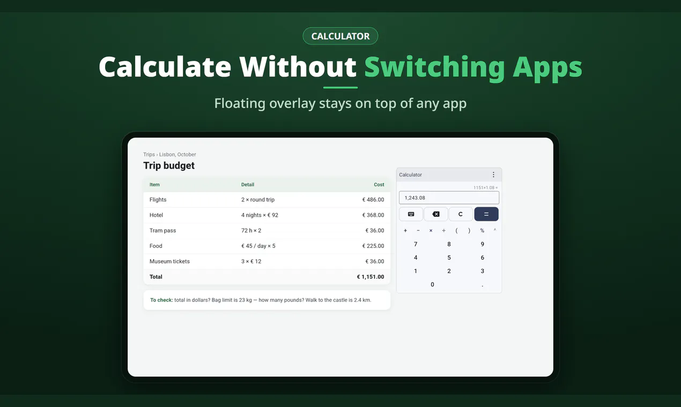681x407 pixels.
Task: Click the Total row label
Action: (156, 277)
